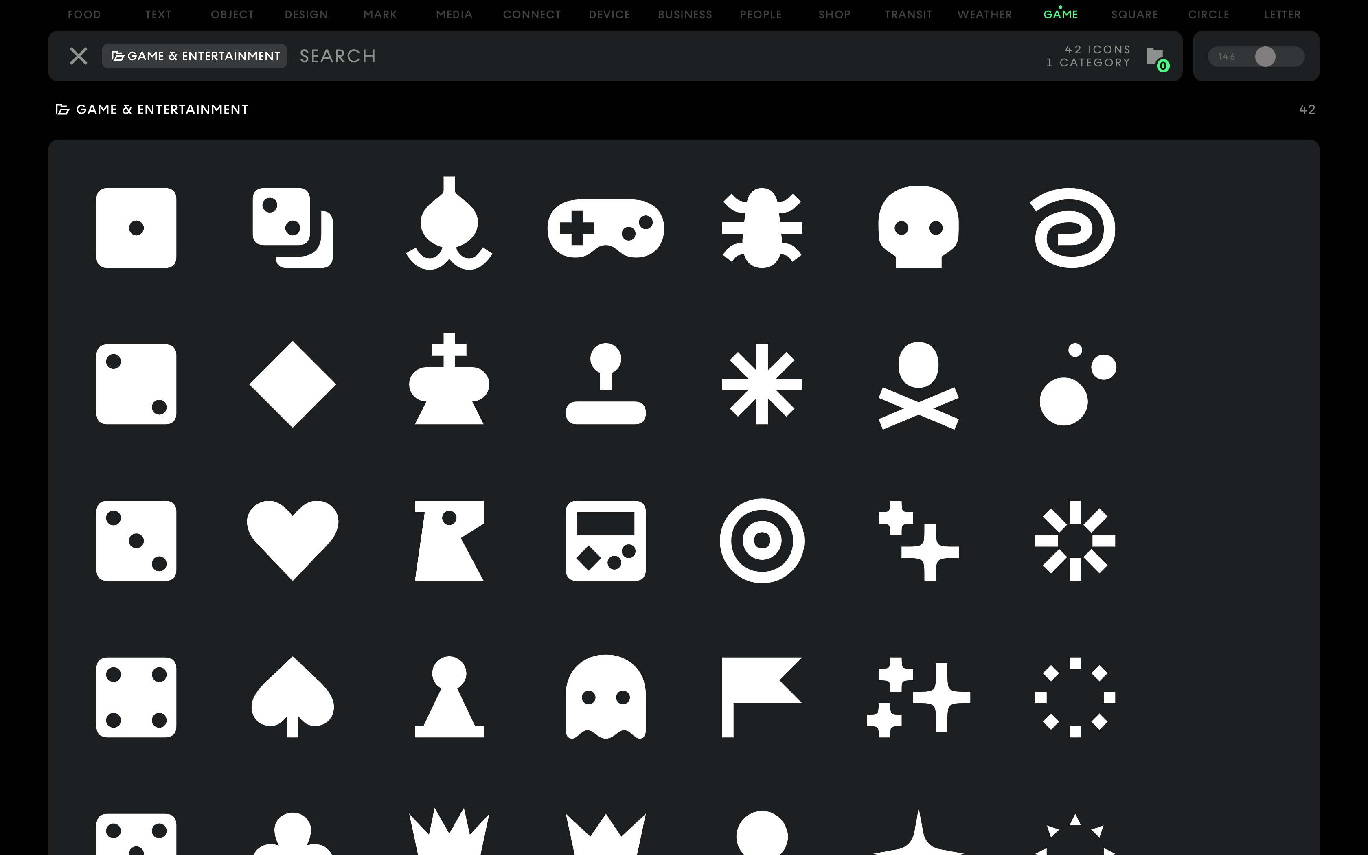Switch to the Weather category tab
The image size is (1368, 855).
(984, 15)
